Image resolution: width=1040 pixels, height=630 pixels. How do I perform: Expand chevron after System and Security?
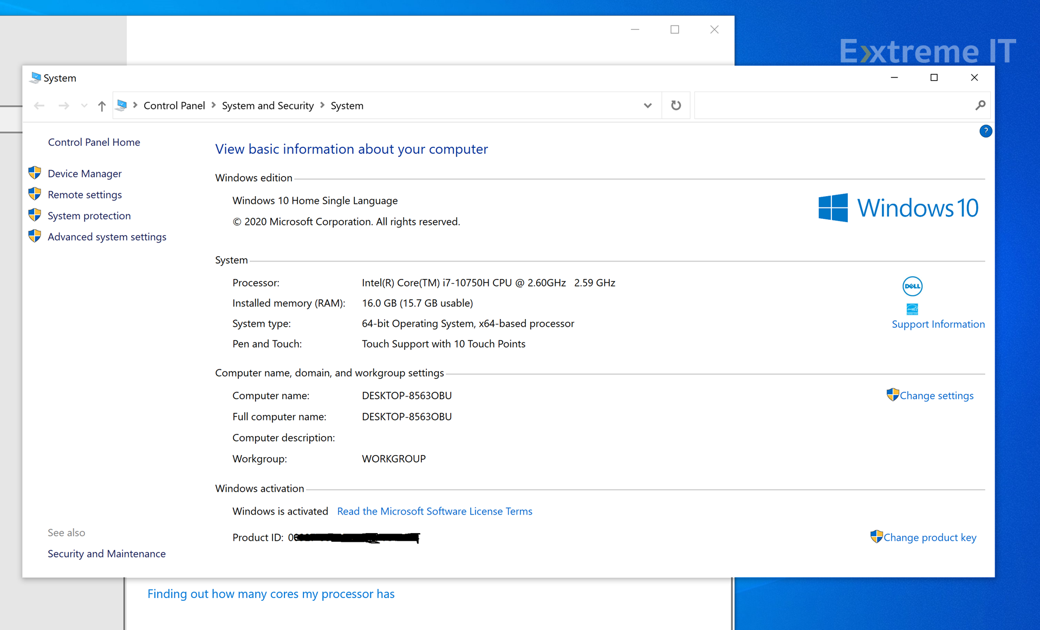click(322, 105)
